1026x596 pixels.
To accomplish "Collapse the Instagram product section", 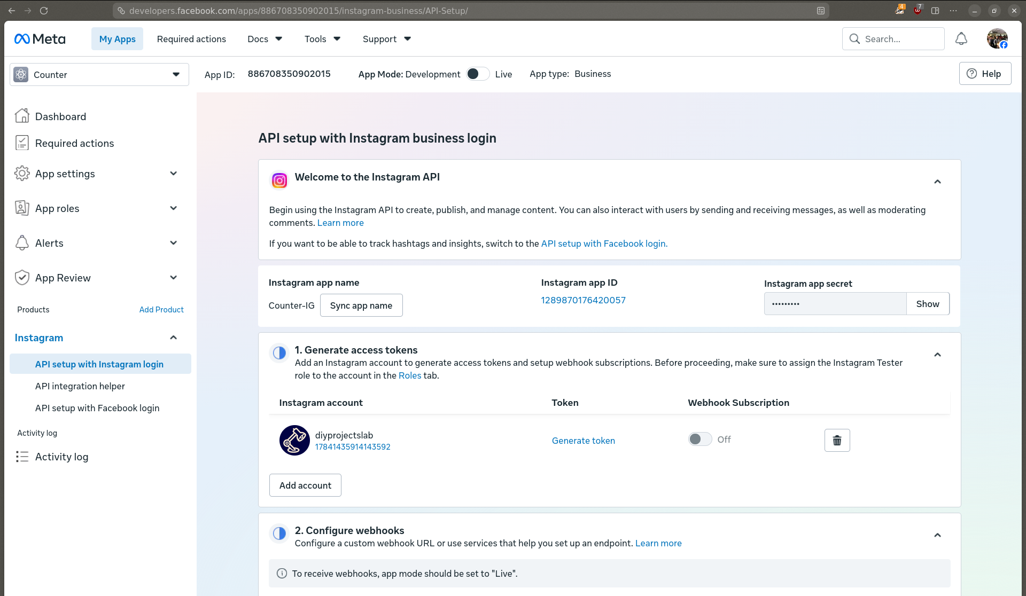I will (173, 338).
